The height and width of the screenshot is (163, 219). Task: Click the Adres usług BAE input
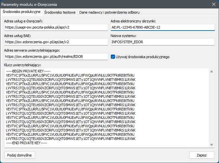tap(56, 42)
